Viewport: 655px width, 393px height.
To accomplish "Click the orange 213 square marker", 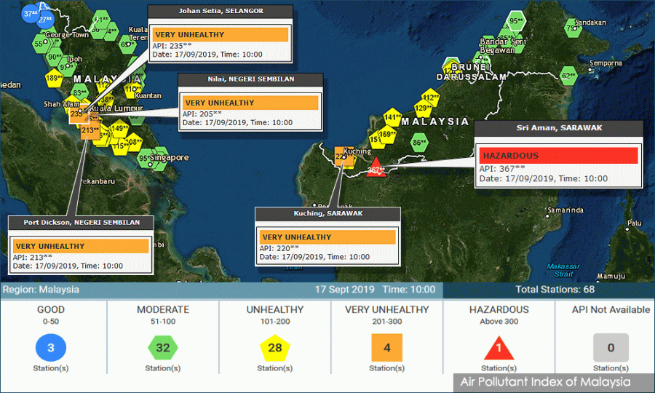I will point(90,131).
